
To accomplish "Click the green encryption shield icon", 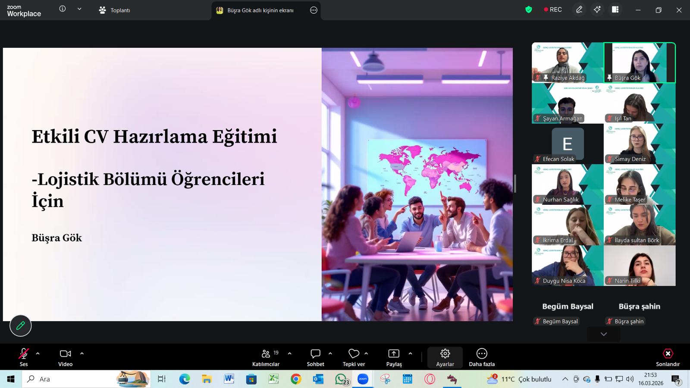I will pos(529,10).
